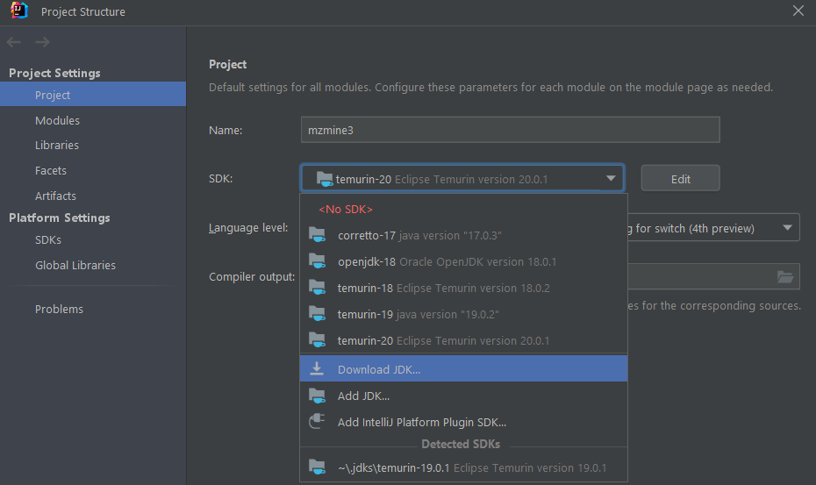
Task: Click the Project Settings heading
Action: click(x=54, y=73)
